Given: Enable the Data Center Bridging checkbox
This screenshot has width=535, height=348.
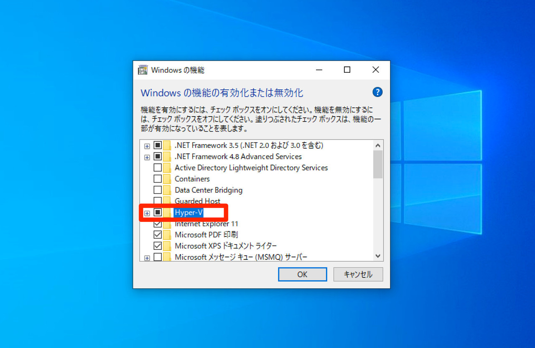Looking at the screenshot, I should coord(158,190).
